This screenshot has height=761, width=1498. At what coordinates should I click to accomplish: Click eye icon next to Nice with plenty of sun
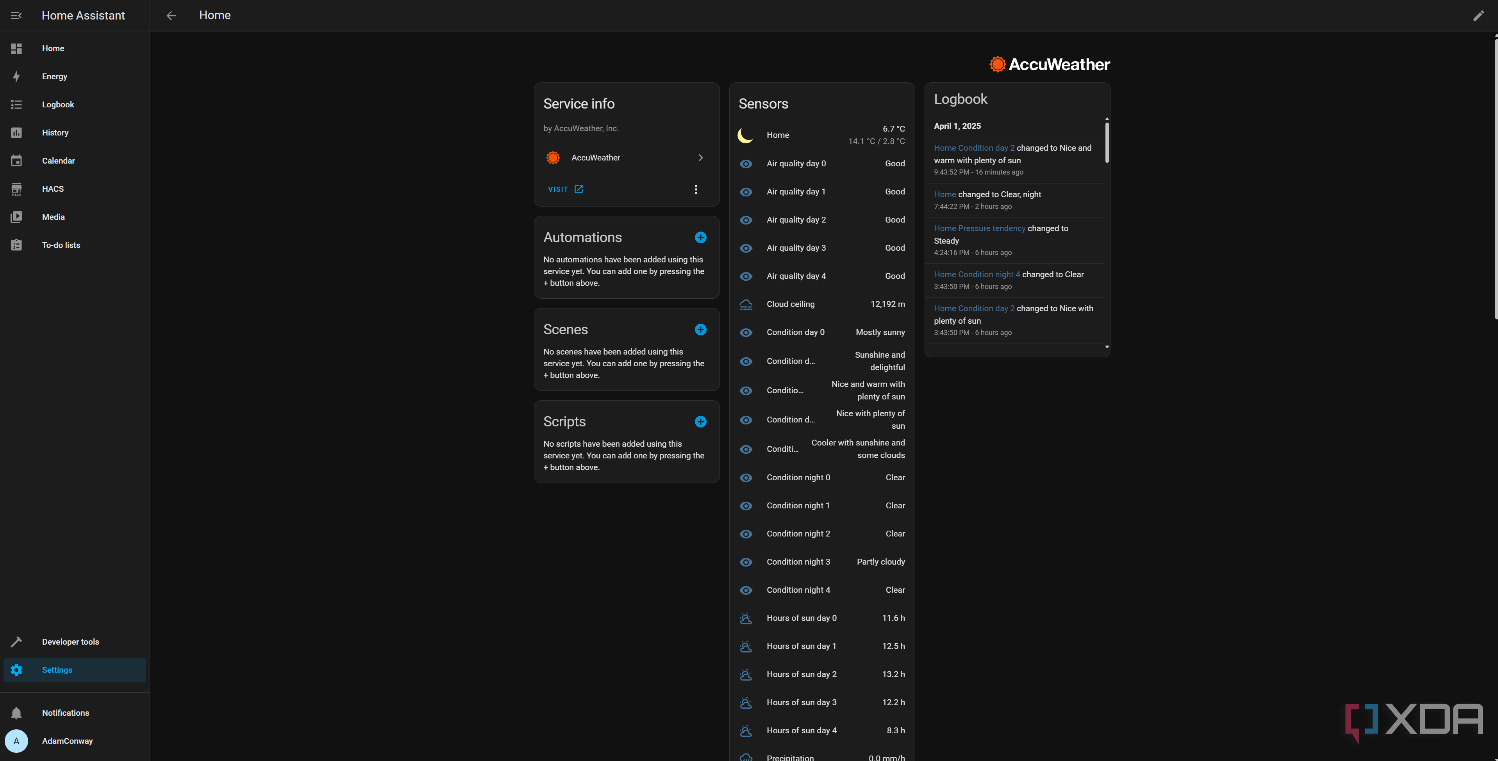[746, 420]
